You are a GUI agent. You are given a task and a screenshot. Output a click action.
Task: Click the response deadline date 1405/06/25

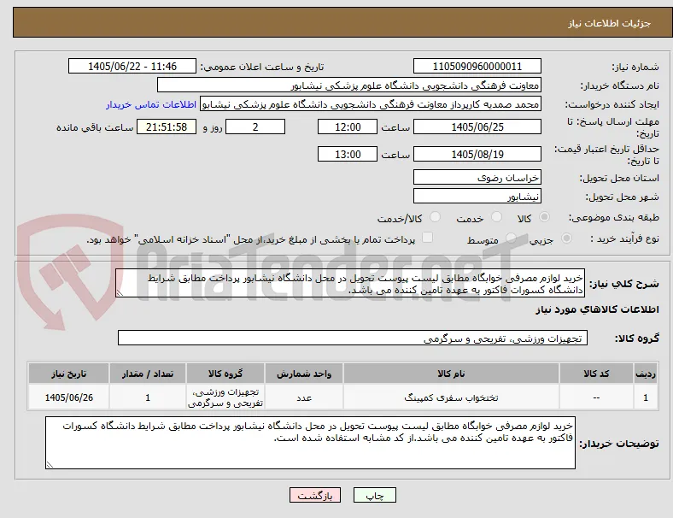pos(477,127)
